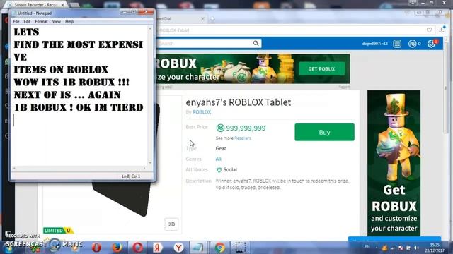Click the Gear type value
453x254 pixels.
(221, 148)
